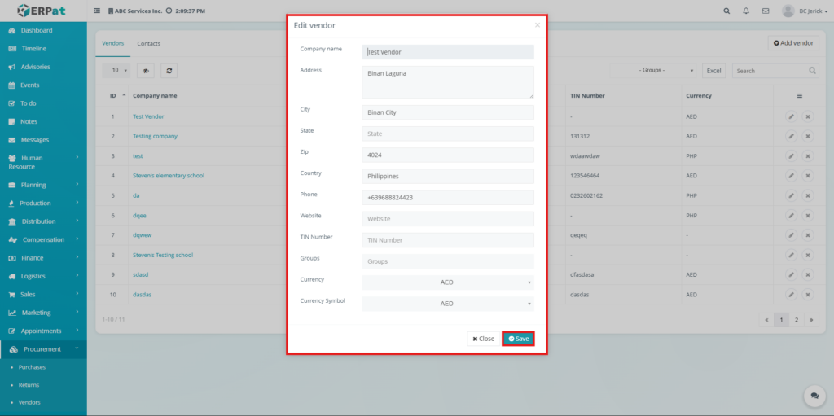Sort by the ID column header
Screen dimensions: 834x416
[113, 96]
